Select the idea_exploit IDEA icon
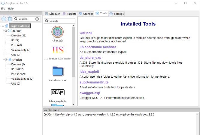Screen dimensions: 200x135 (57, 92)
